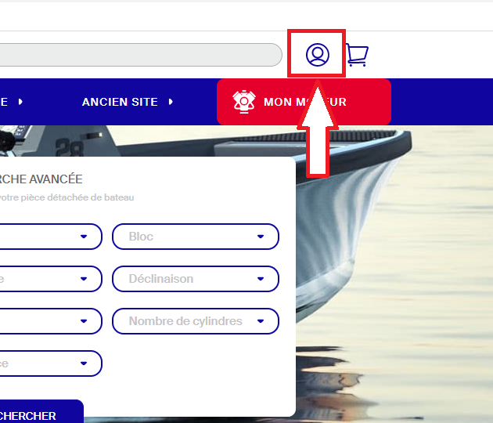Image resolution: width=493 pixels, height=423 pixels.
Task: Open the dropdown left of Bloc
Action: pos(51,237)
